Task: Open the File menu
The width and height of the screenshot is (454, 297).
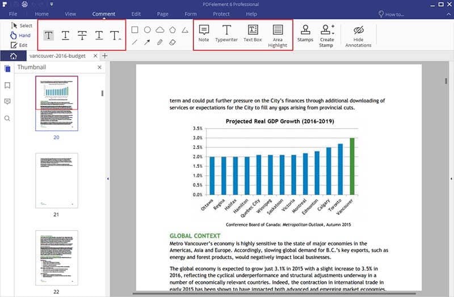Action: pos(13,14)
